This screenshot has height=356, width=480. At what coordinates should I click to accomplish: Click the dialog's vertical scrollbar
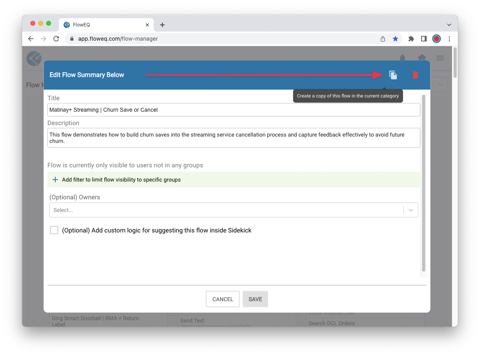(424, 183)
